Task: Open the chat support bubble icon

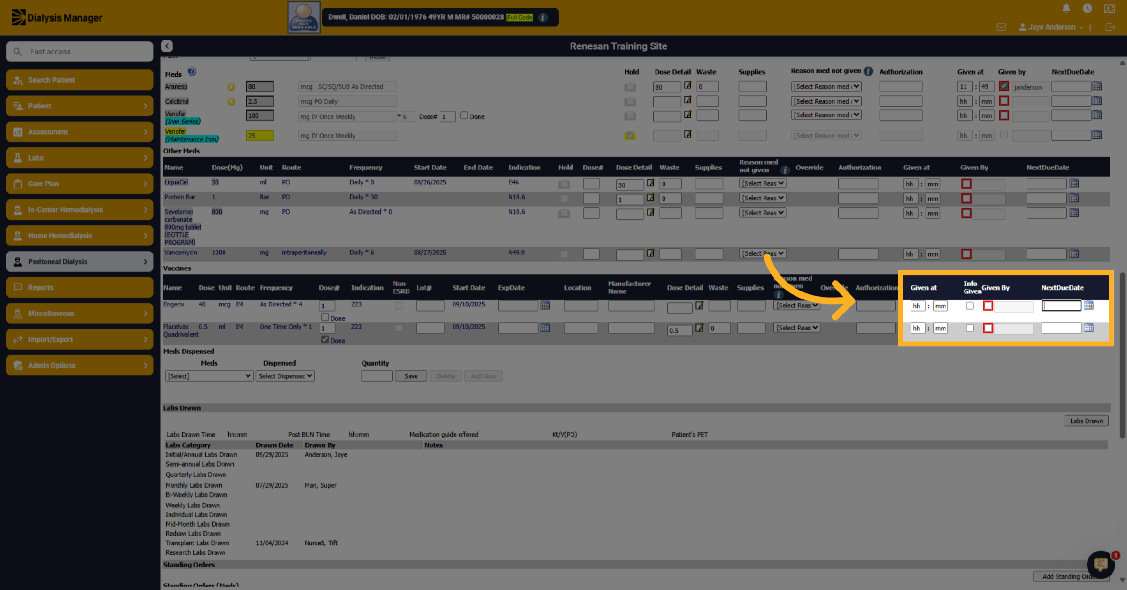Action: [1101, 564]
